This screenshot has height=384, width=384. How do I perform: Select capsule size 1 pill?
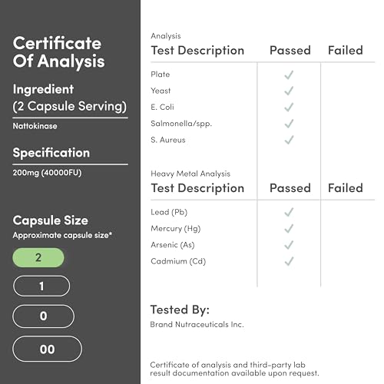(41, 286)
